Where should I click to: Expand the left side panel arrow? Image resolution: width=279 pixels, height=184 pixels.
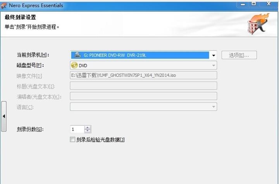[3, 116]
